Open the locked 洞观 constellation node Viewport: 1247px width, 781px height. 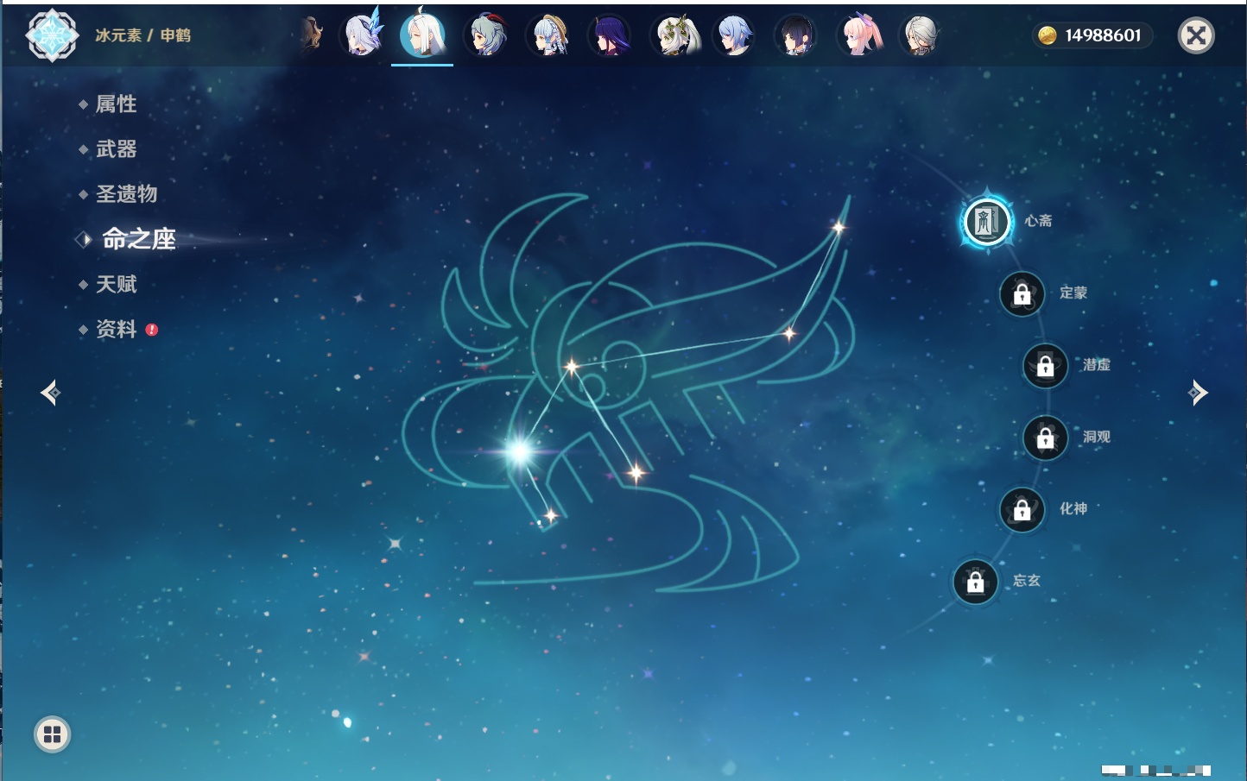(x=1045, y=438)
